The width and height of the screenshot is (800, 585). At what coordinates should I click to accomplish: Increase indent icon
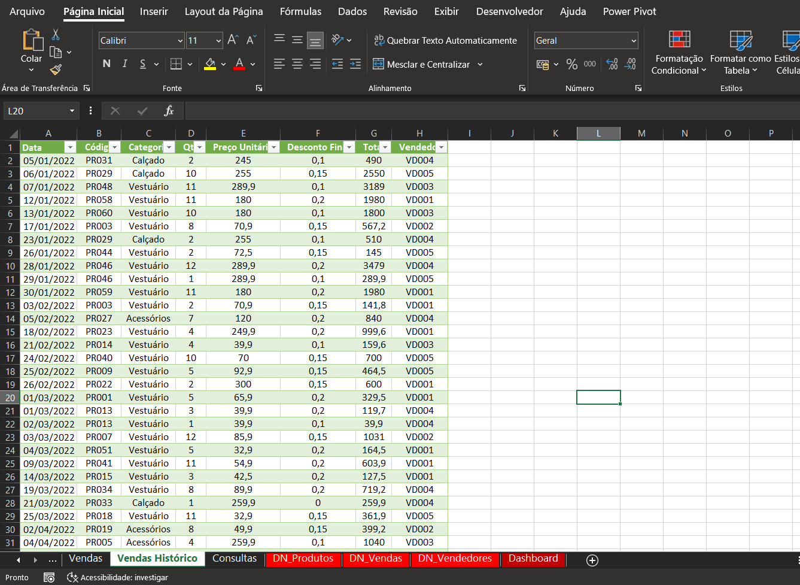tap(355, 63)
